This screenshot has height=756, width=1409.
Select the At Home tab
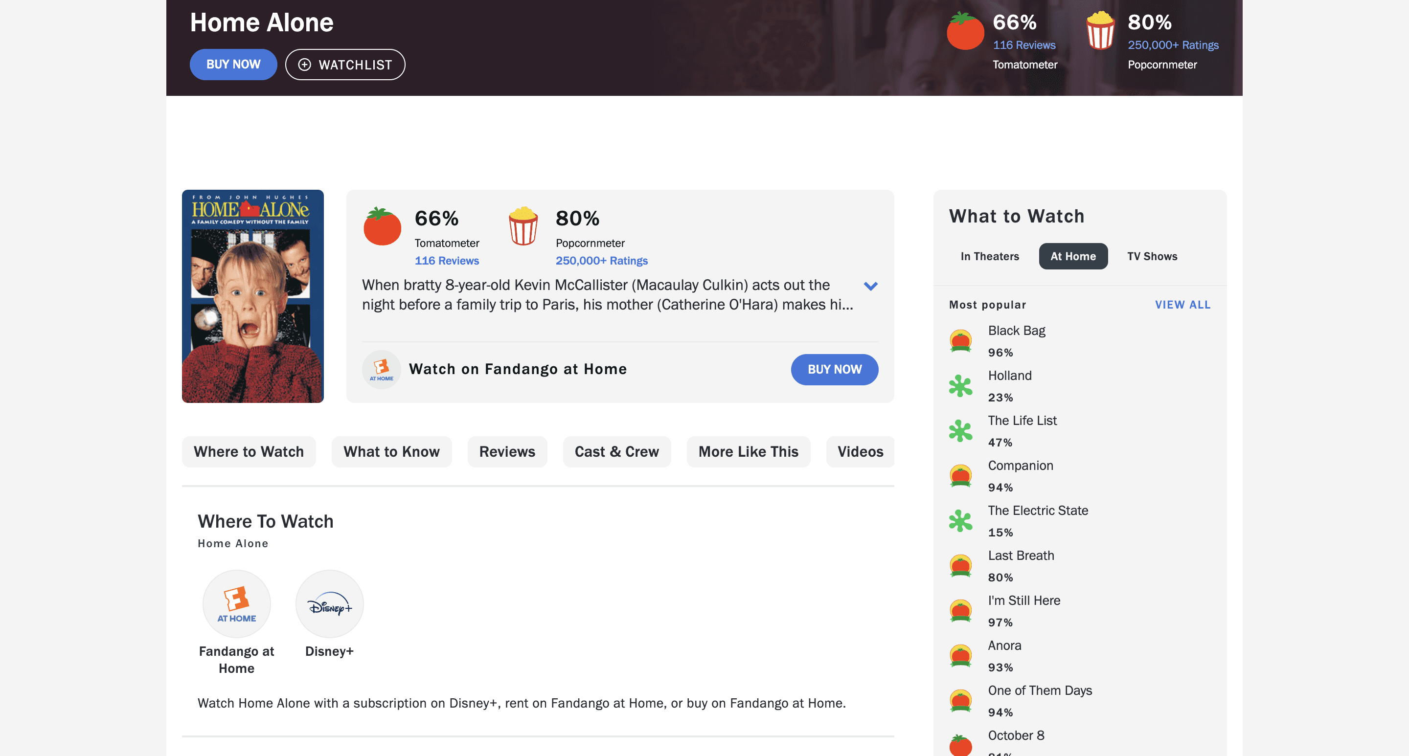click(x=1072, y=256)
